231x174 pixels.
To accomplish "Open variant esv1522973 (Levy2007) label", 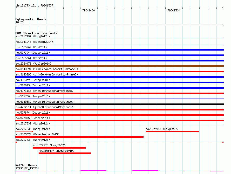I will coord(49,145).
